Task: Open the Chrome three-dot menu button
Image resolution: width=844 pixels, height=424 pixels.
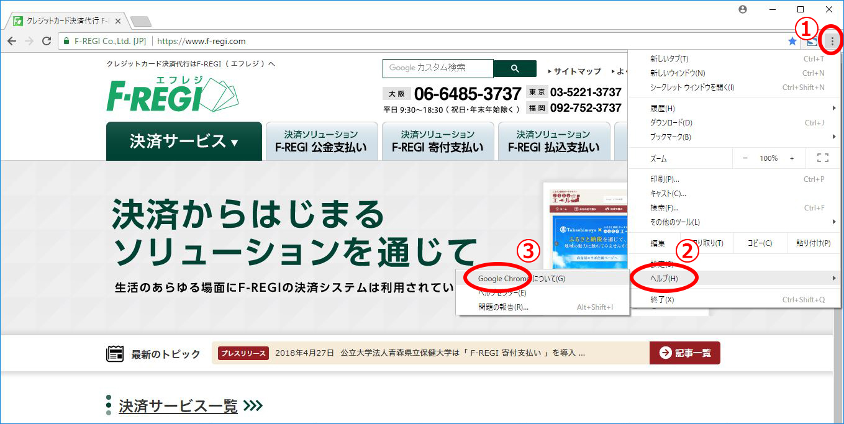Action: [832, 41]
